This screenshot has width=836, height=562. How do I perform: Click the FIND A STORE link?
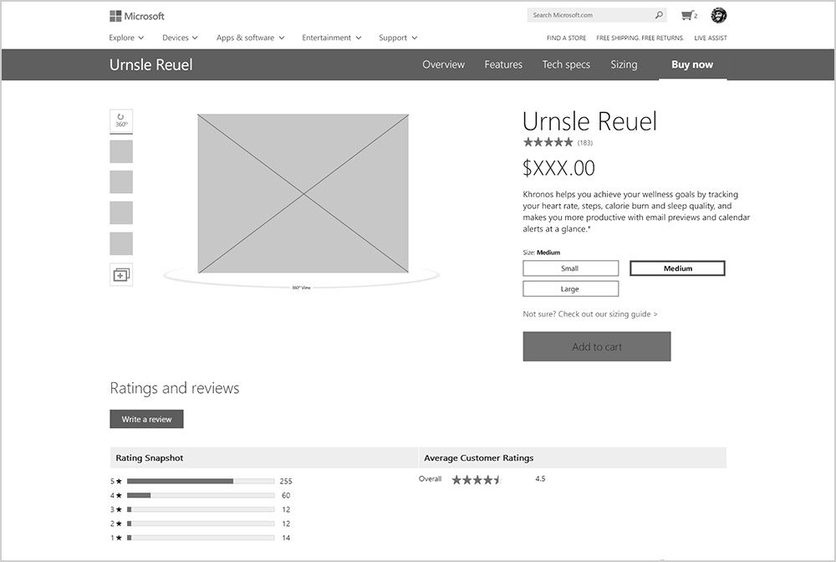coord(566,38)
